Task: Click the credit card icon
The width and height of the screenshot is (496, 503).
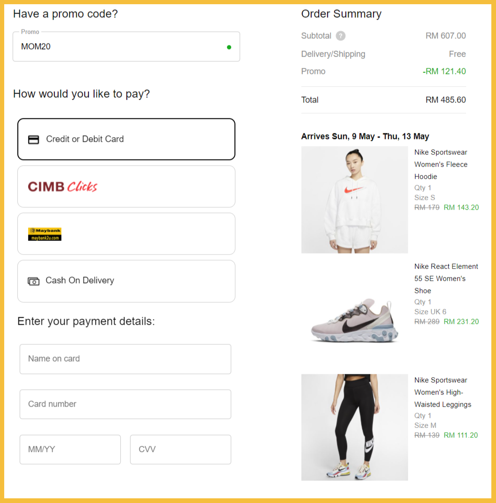Action: pyautogui.click(x=34, y=139)
